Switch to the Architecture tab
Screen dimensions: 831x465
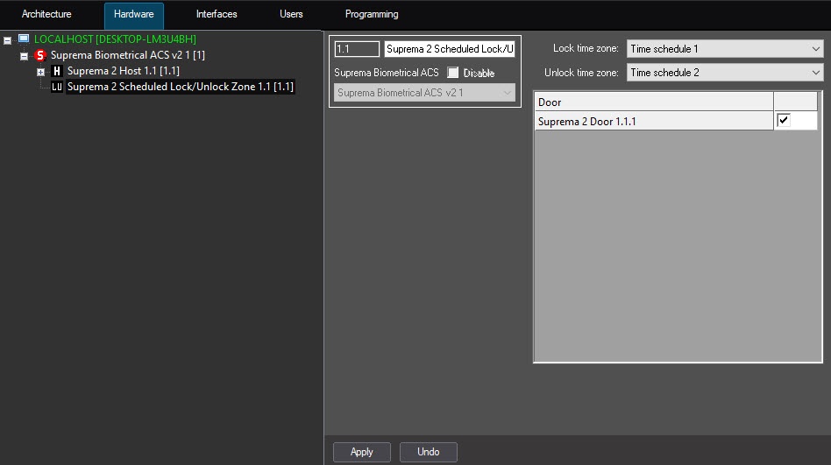(x=46, y=14)
